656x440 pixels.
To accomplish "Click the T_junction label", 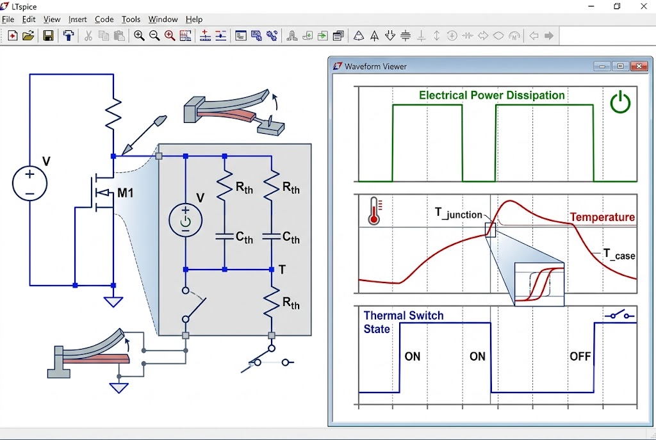I will tap(459, 214).
